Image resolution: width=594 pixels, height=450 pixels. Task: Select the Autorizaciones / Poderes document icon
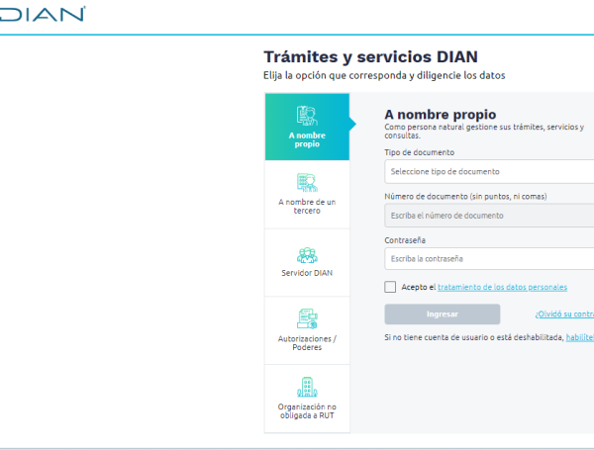pos(307,318)
